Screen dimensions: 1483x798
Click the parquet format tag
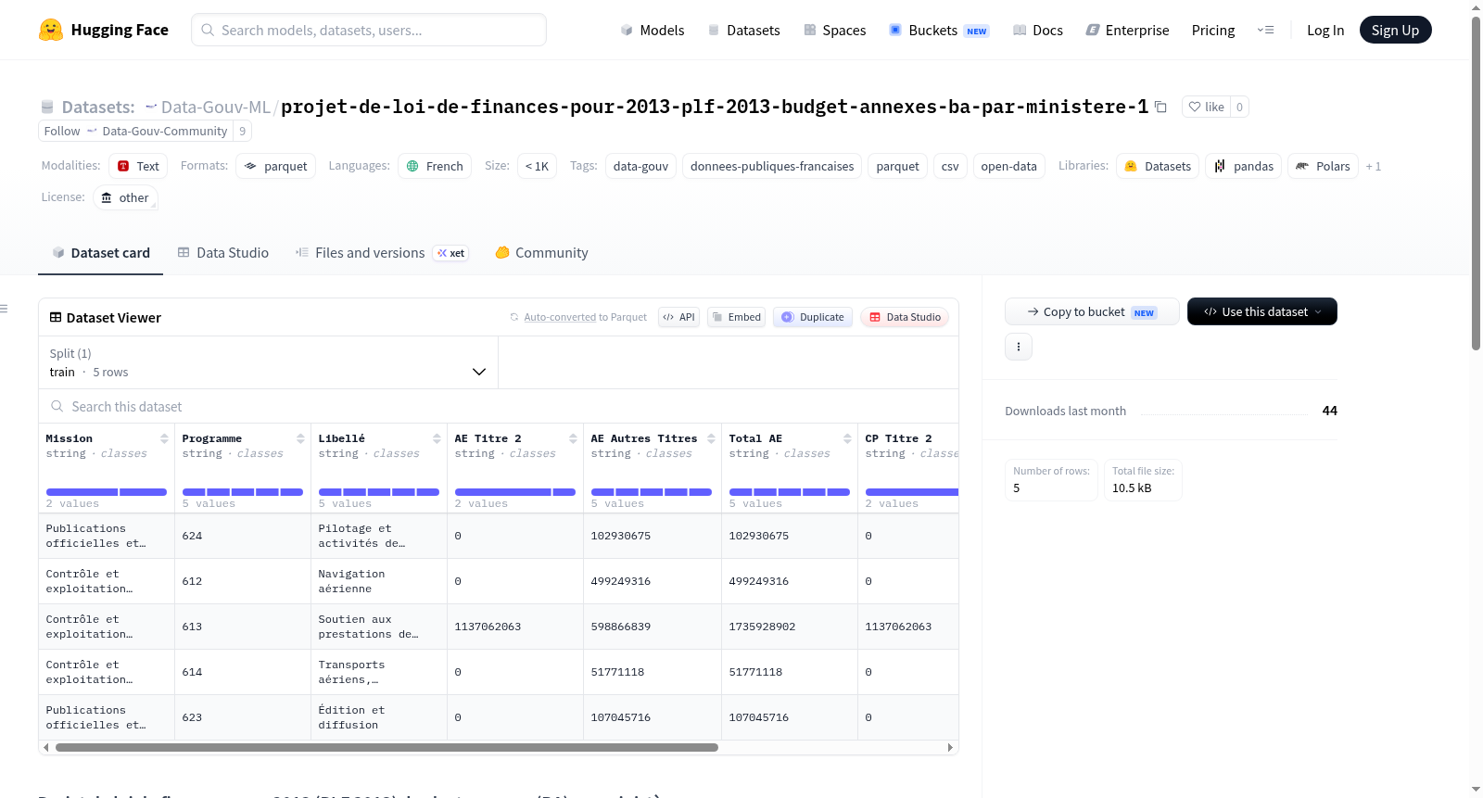point(276,166)
